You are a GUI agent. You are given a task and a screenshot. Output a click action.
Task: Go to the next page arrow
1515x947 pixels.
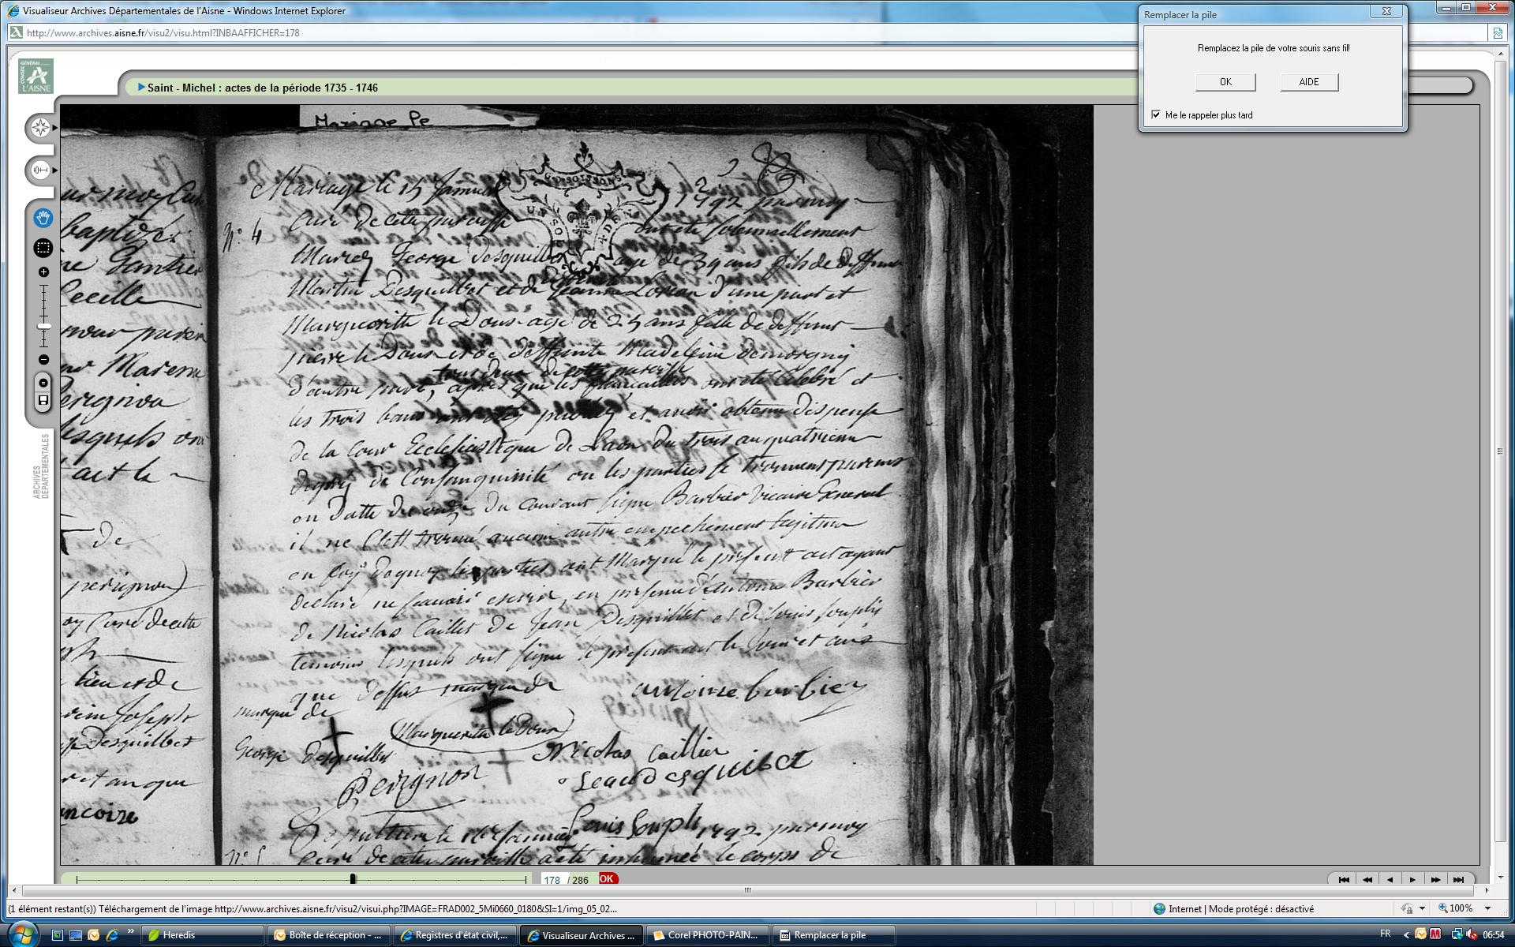click(1412, 880)
